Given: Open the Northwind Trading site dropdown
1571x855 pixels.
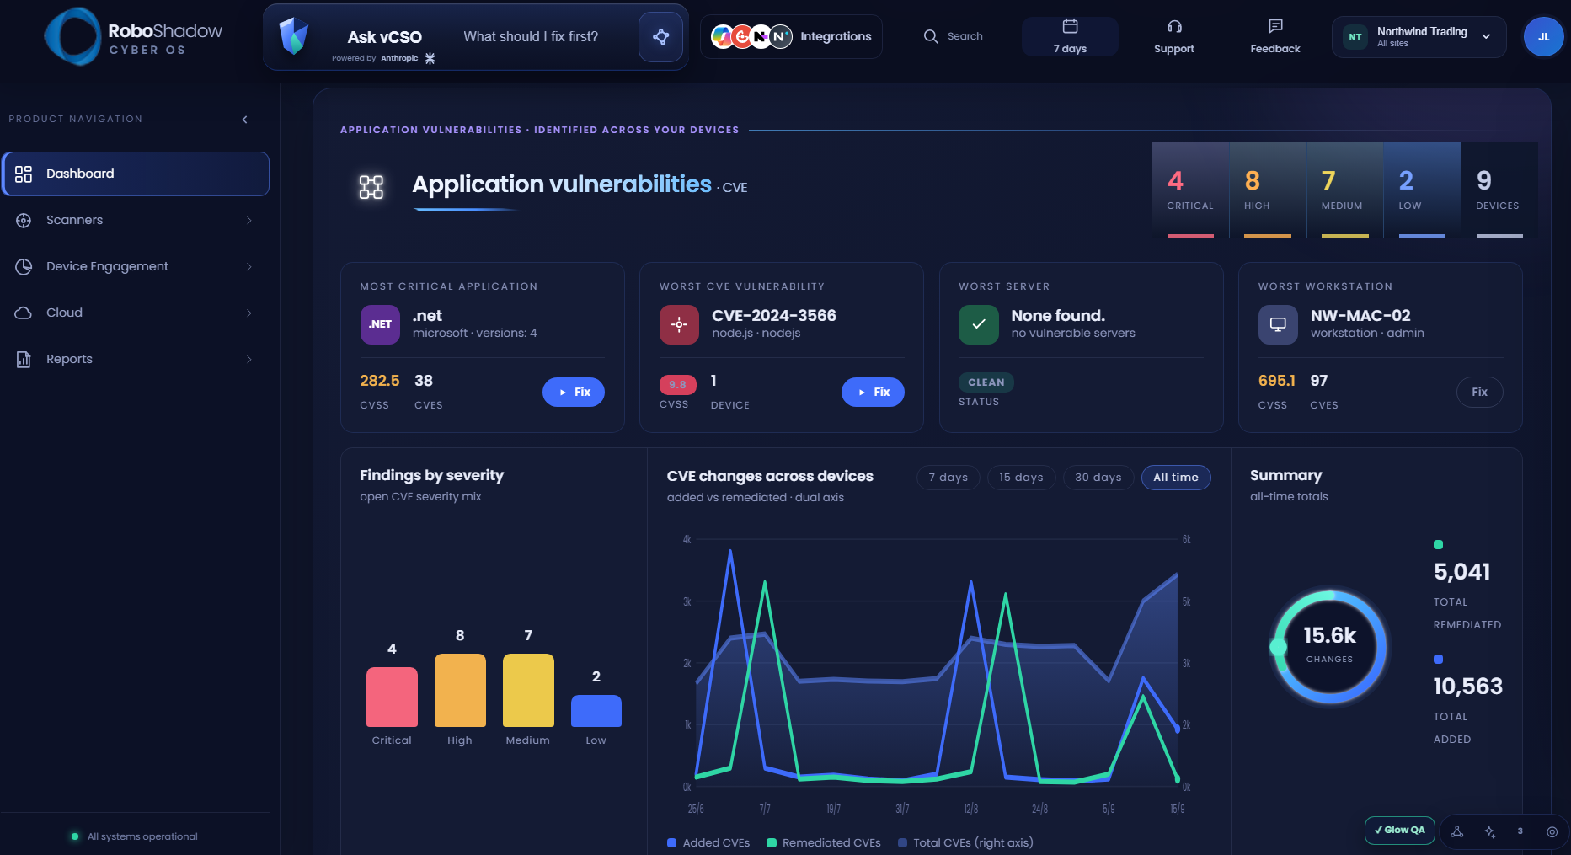Looking at the screenshot, I should [1419, 36].
